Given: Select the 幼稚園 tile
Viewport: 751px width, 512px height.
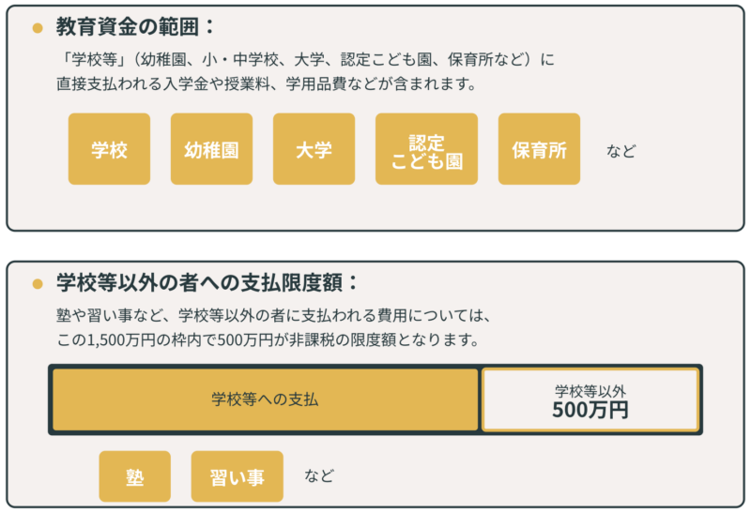Looking at the screenshot, I should tap(211, 149).
